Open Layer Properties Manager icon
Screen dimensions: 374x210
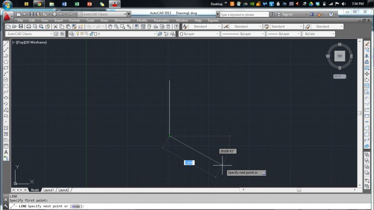click(x=72, y=34)
